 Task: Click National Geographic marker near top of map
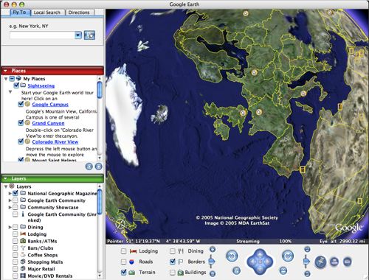(x=246, y=13)
